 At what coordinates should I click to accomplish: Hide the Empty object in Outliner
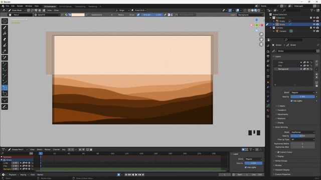314,21
